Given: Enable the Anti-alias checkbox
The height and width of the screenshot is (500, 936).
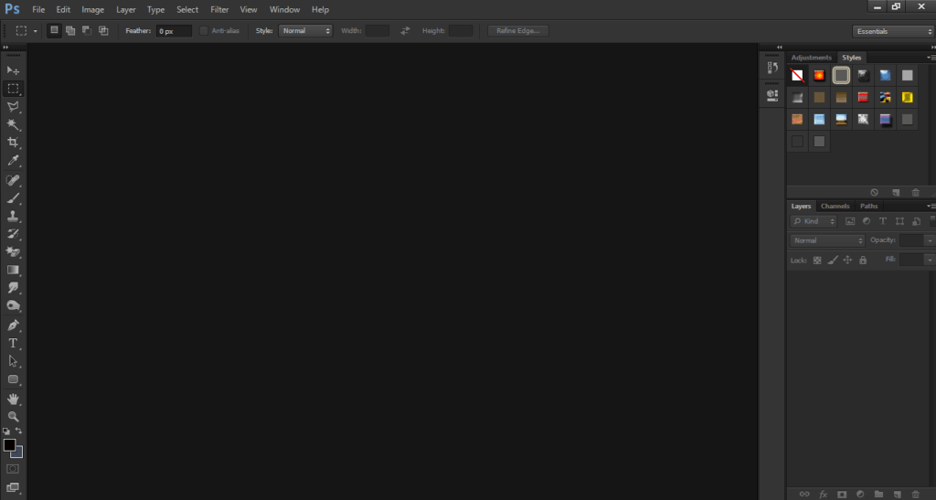Looking at the screenshot, I should 204,31.
